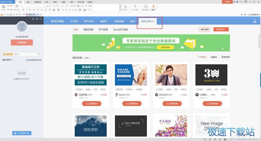The height and width of the screenshot is (141, 261).
Task: Toggle Italic formatting
Action: coord(26,10)
